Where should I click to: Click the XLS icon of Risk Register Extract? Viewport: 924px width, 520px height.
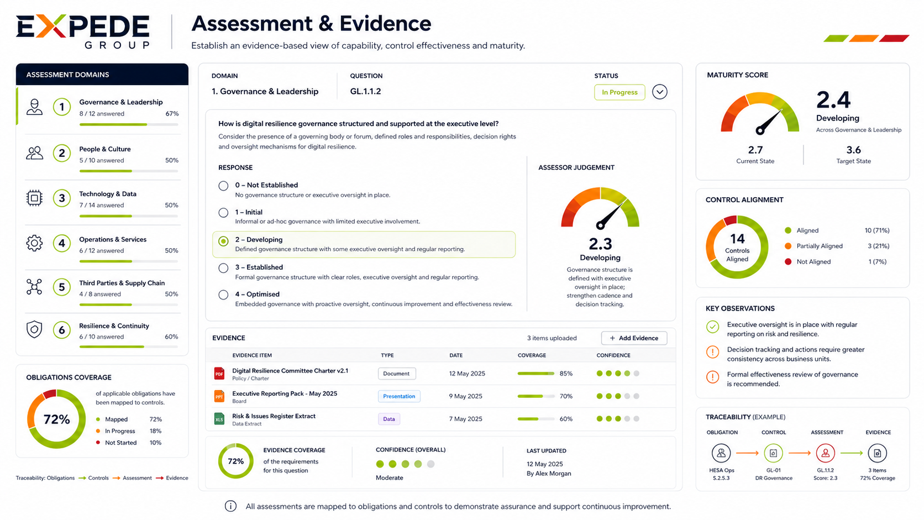(x=219, y=419)
